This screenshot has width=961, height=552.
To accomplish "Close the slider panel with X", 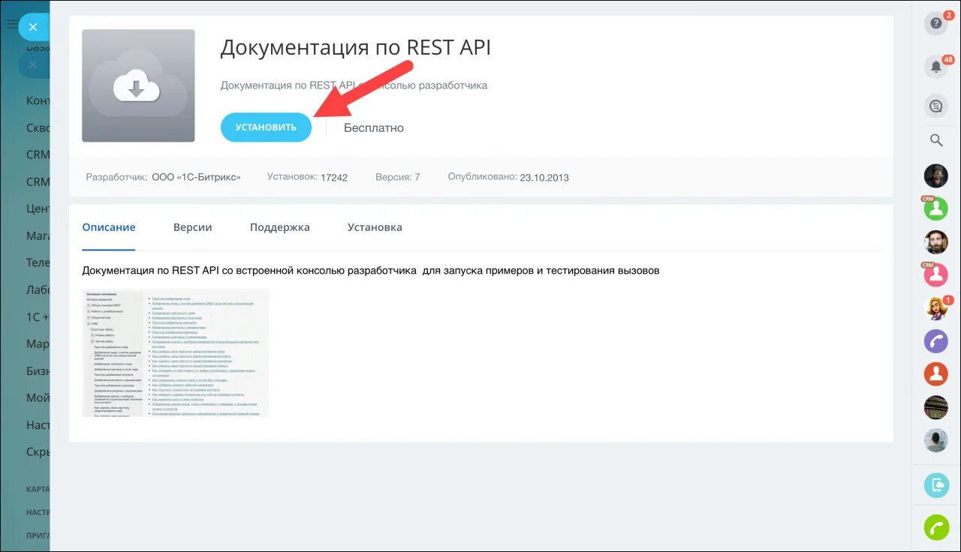I will (x=32, y=28).
